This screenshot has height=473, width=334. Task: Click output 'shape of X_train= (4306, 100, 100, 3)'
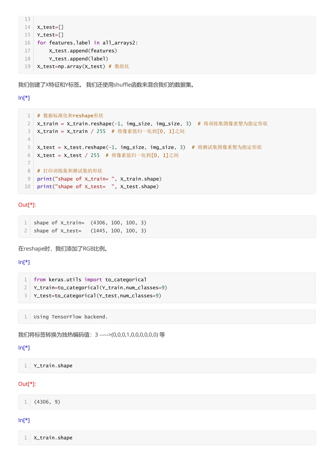coord(90,223)
